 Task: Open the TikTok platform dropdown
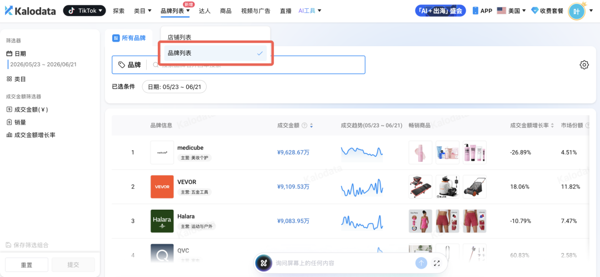84,11
